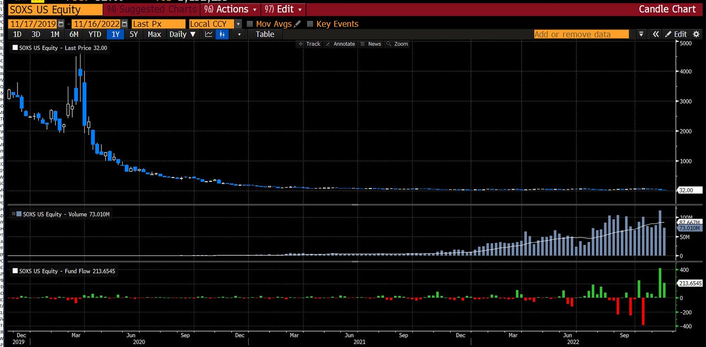
Task: Select the 3D range tab
Action: 36,34
